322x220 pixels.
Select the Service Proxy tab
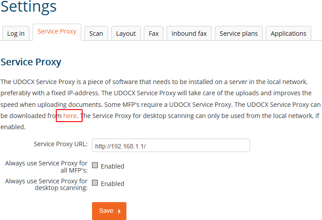click(x=57, y=32)
